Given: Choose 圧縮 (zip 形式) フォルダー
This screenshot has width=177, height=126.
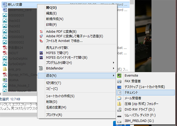Looking at the screenshot, I should [146, 104].
